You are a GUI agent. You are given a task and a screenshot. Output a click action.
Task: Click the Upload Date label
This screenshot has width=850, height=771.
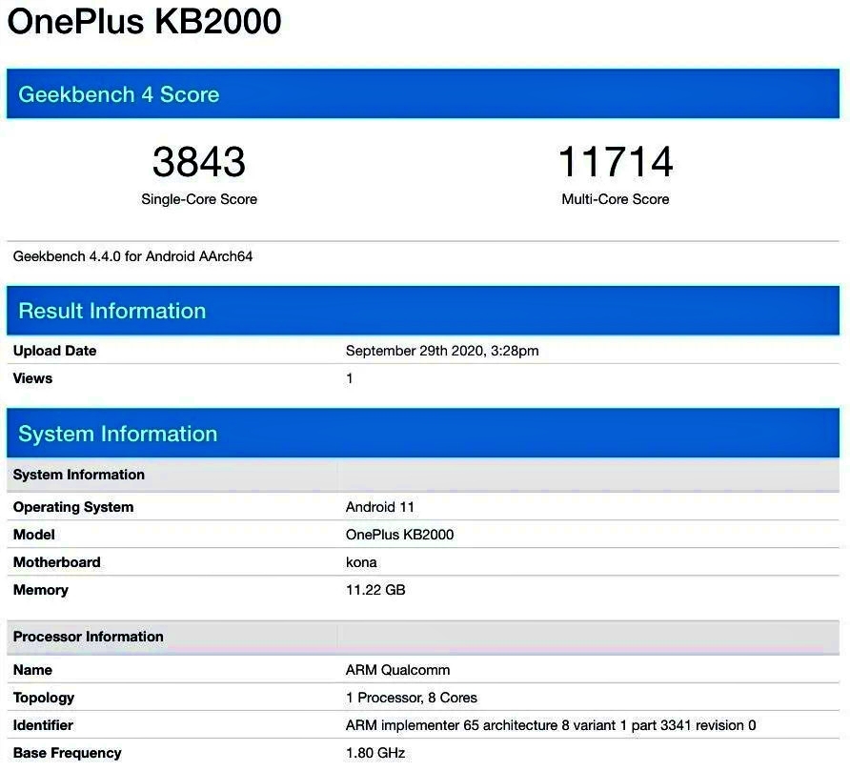tap(54, 351)
